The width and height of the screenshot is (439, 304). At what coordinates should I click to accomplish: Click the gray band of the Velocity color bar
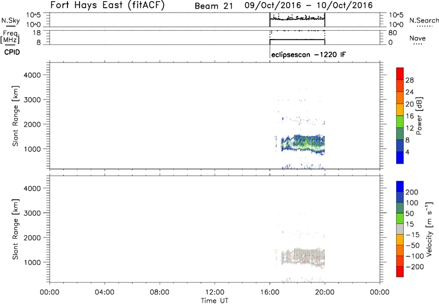[400, 229]
